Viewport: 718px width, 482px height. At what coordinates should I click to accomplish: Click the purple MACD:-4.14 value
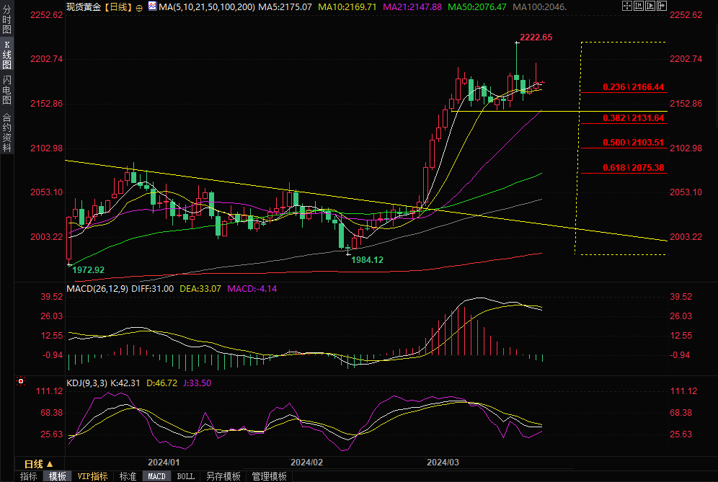coord(252,289)
